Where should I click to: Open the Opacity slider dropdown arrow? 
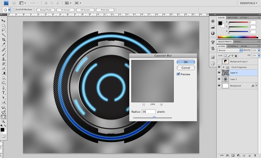(x=259, y=50)
